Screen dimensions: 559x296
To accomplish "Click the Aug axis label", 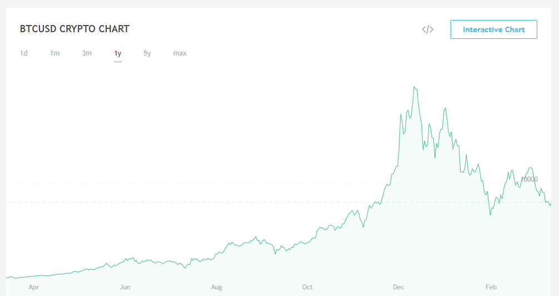I will [216, 287].
